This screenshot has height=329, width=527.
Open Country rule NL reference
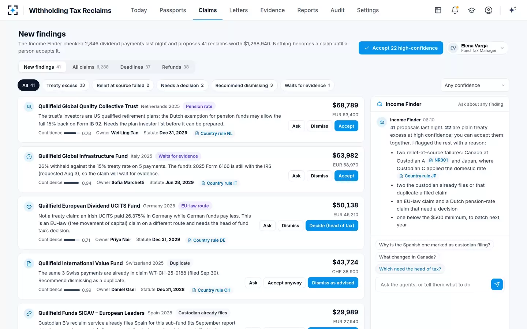[214, 133]
